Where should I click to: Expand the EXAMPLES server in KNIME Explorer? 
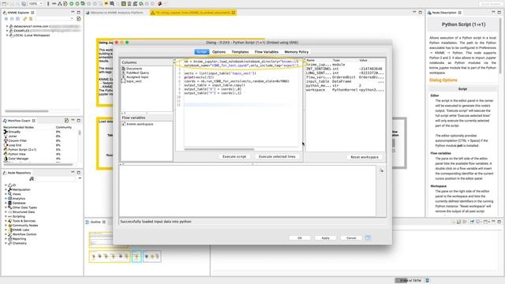[7, 31]
